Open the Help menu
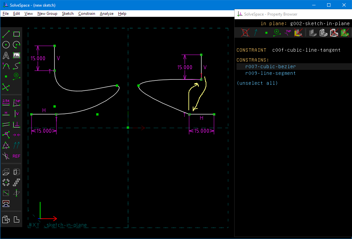 pyautogui.click(x=122, y=14)
